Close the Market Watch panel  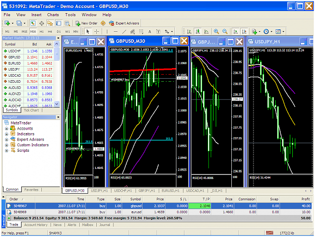click(58, 38)
